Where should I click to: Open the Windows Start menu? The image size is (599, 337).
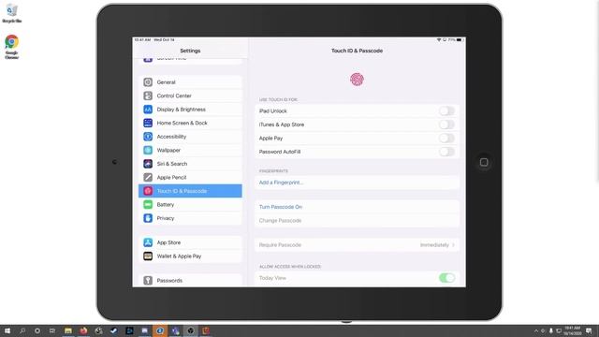7,330
